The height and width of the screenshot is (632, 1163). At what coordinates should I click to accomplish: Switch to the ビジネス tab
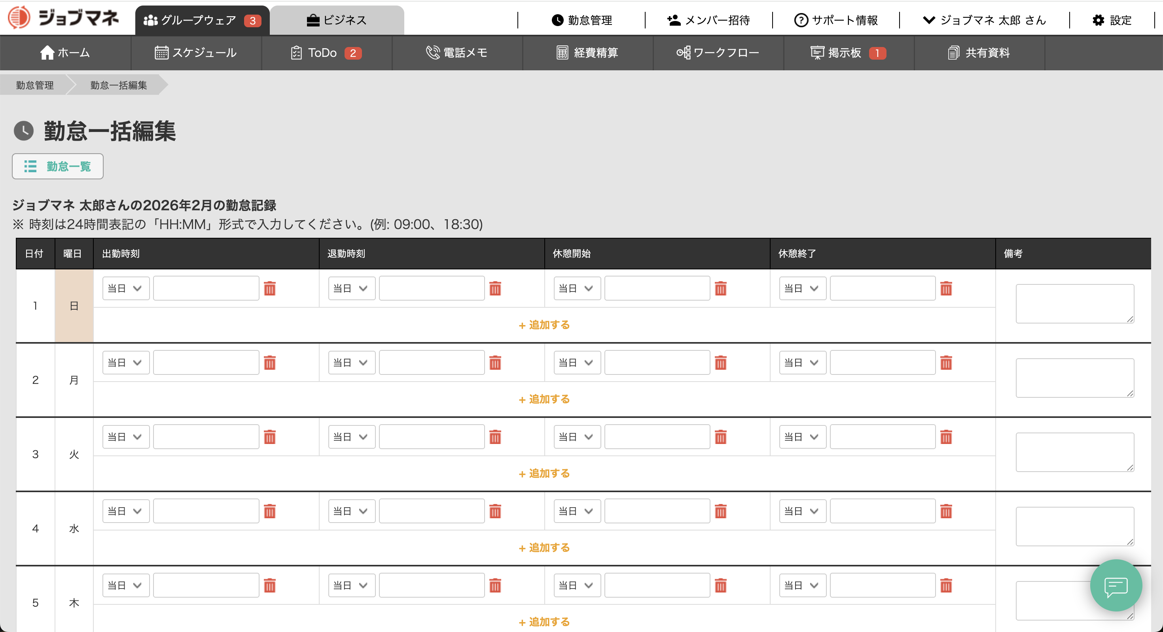(x=337, y=20)
